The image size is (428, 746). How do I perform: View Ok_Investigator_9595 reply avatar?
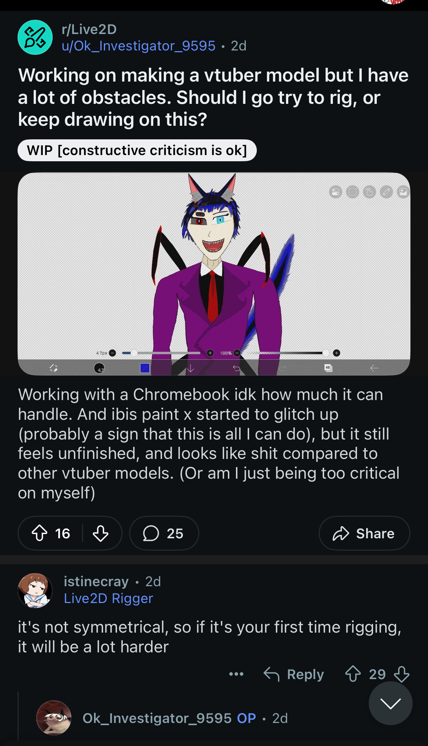point(54,718)
